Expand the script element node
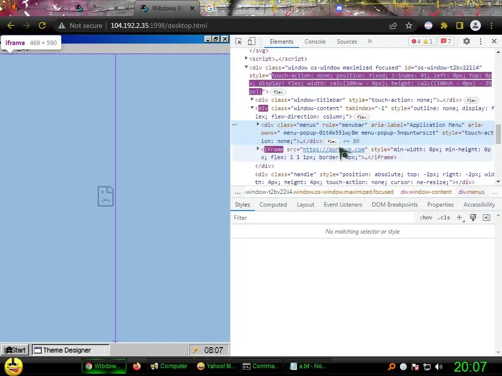502x376 pixels. 246,58
